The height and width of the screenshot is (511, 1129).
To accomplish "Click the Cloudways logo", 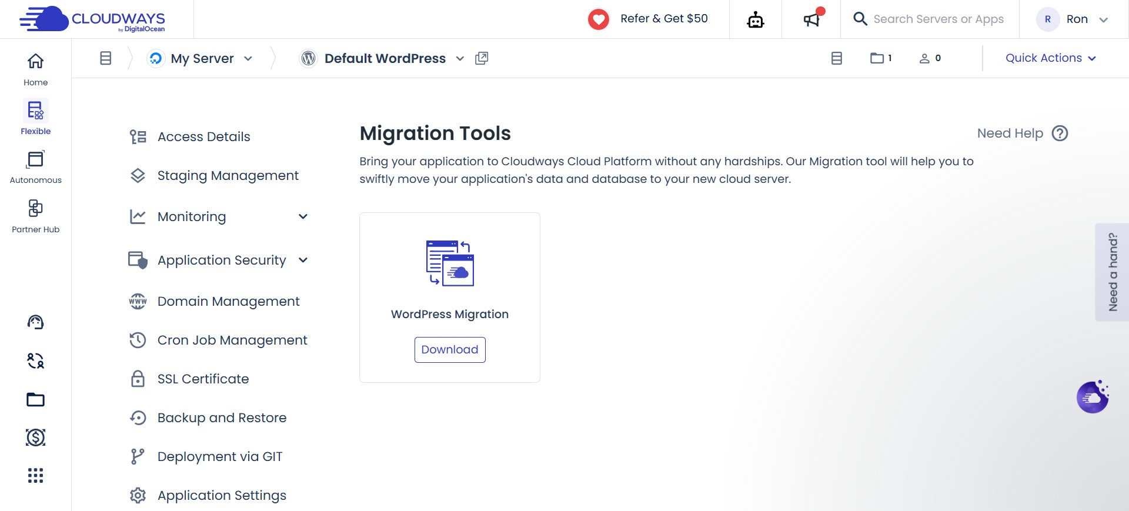I will point(92,19).
